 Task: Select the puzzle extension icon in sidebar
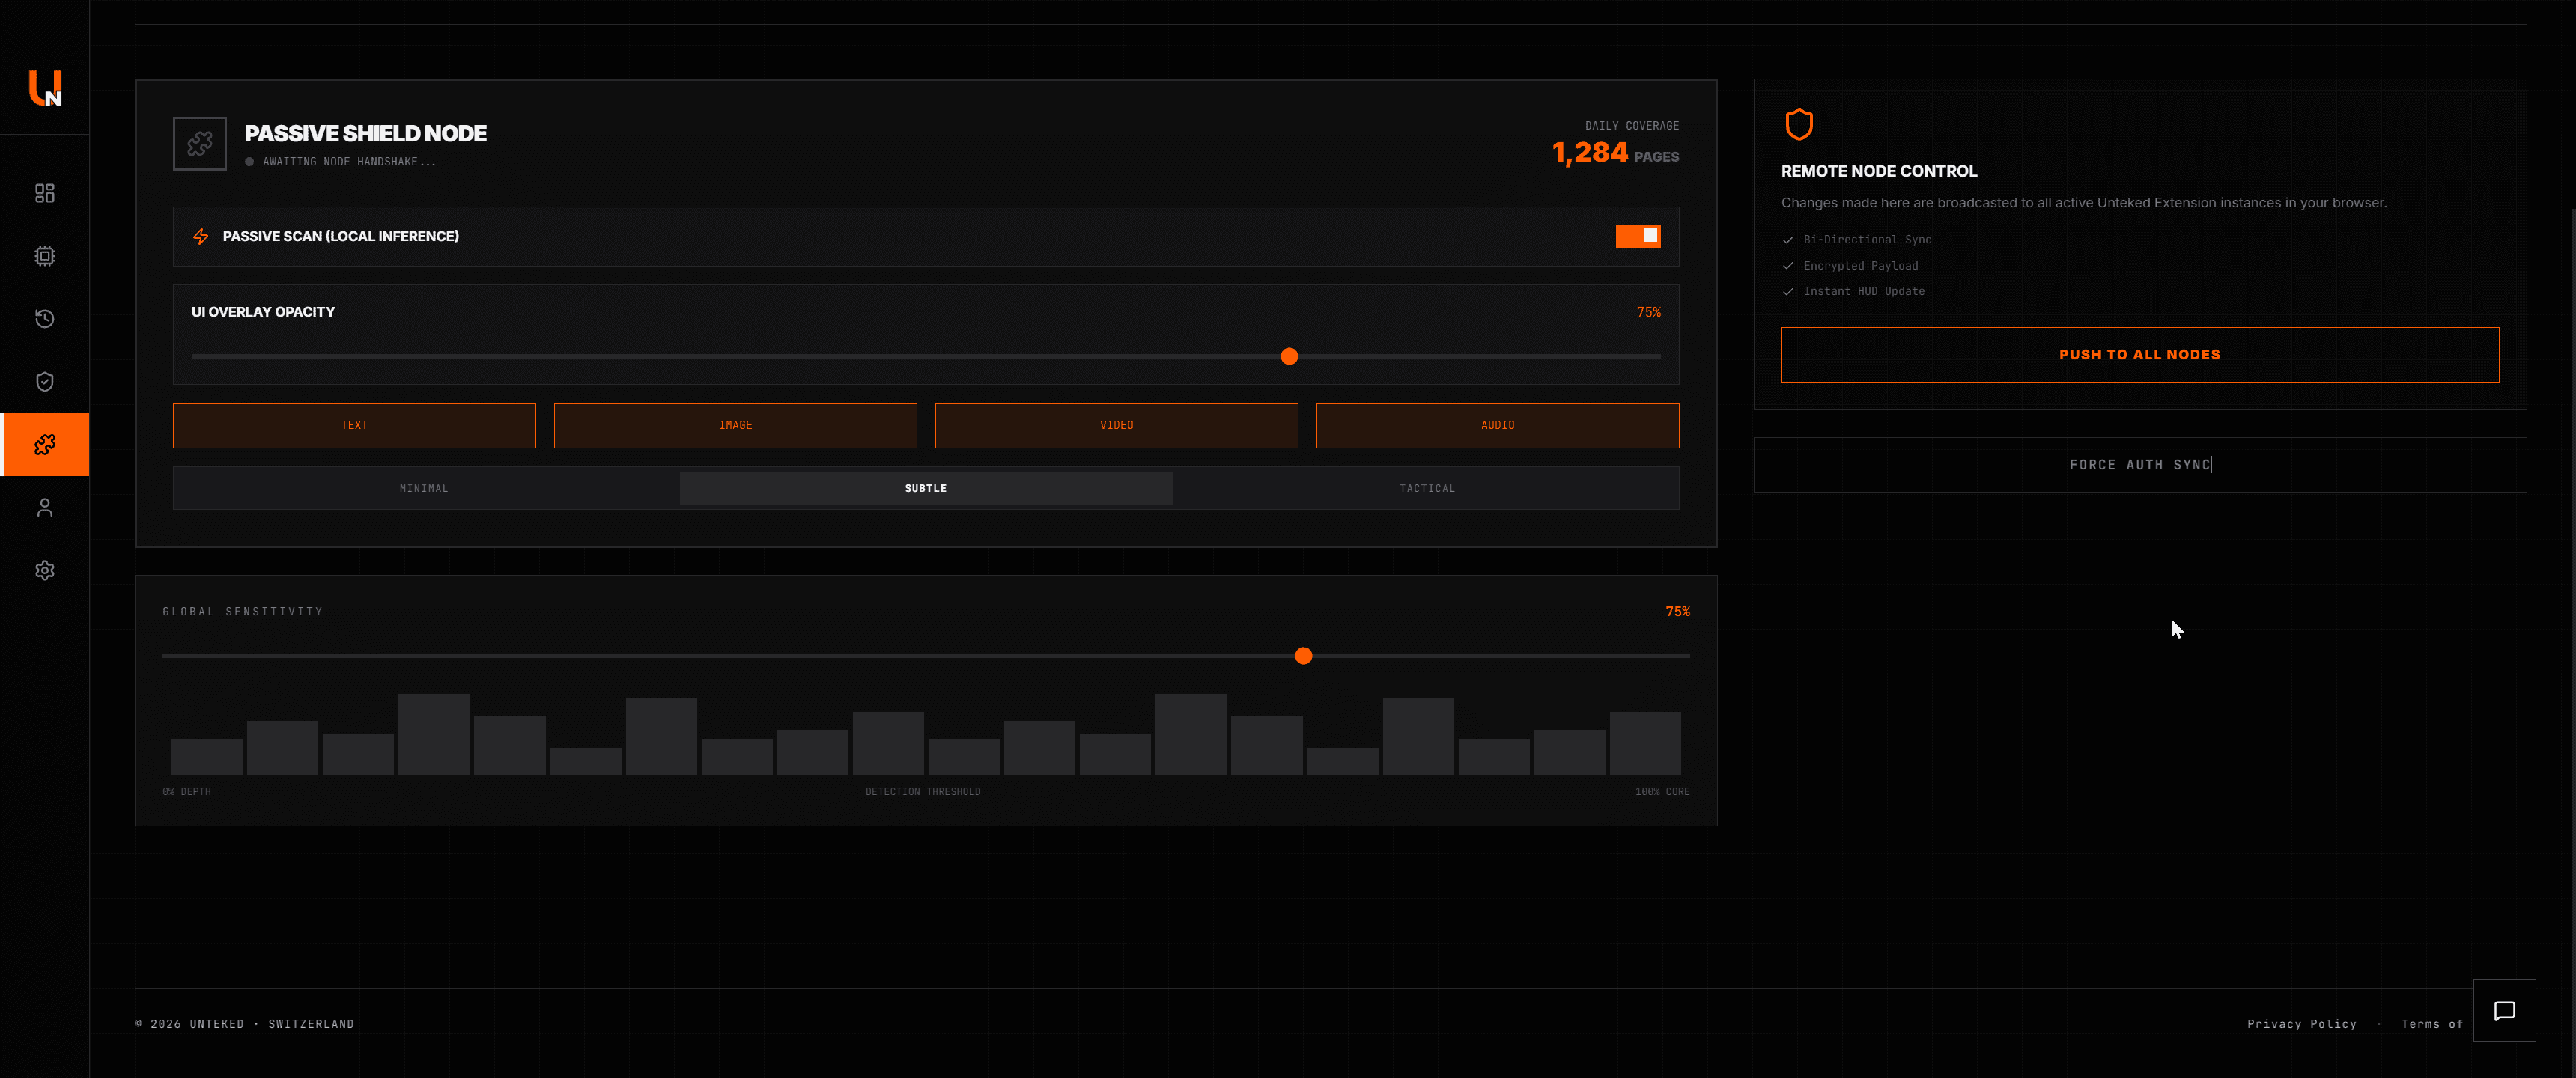(44, 444)
